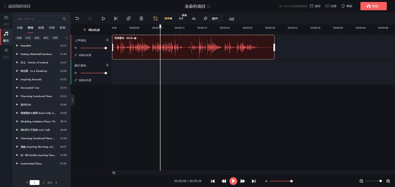This screenshot has height=187, width=395.
Task: Click the undo arrow icon
Action: tap(77, 19)
